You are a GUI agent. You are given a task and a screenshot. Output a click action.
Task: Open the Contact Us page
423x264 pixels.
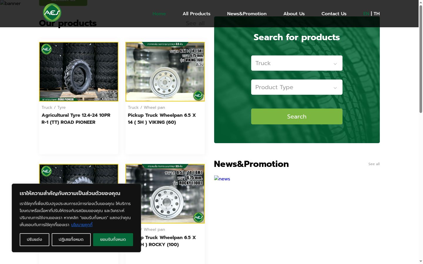334,14
